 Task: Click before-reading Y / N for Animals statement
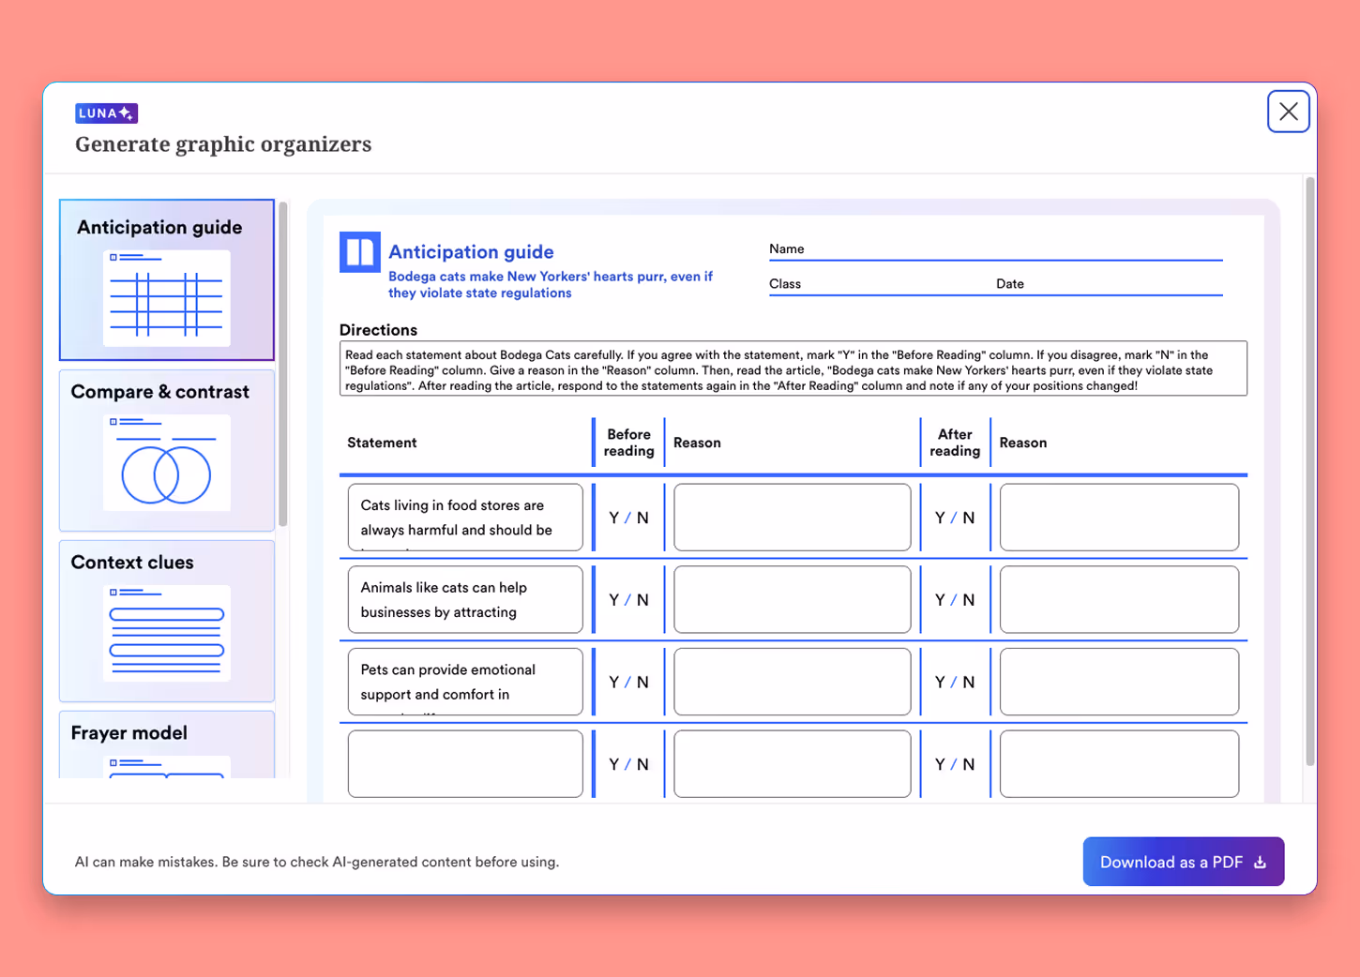point(628,600)
